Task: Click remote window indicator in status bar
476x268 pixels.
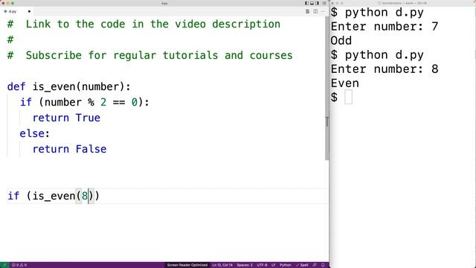Action: click(4, 265)
